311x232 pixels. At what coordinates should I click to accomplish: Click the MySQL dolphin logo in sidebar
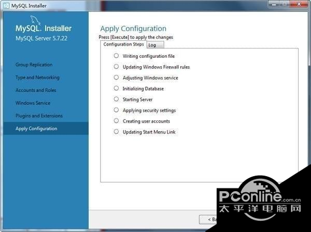35,20
